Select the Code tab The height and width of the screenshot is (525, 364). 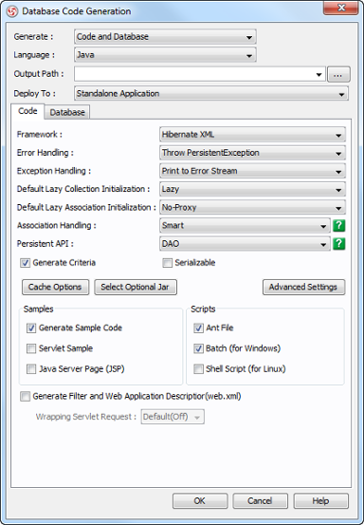pyautogui.click(x=27, y=111)
